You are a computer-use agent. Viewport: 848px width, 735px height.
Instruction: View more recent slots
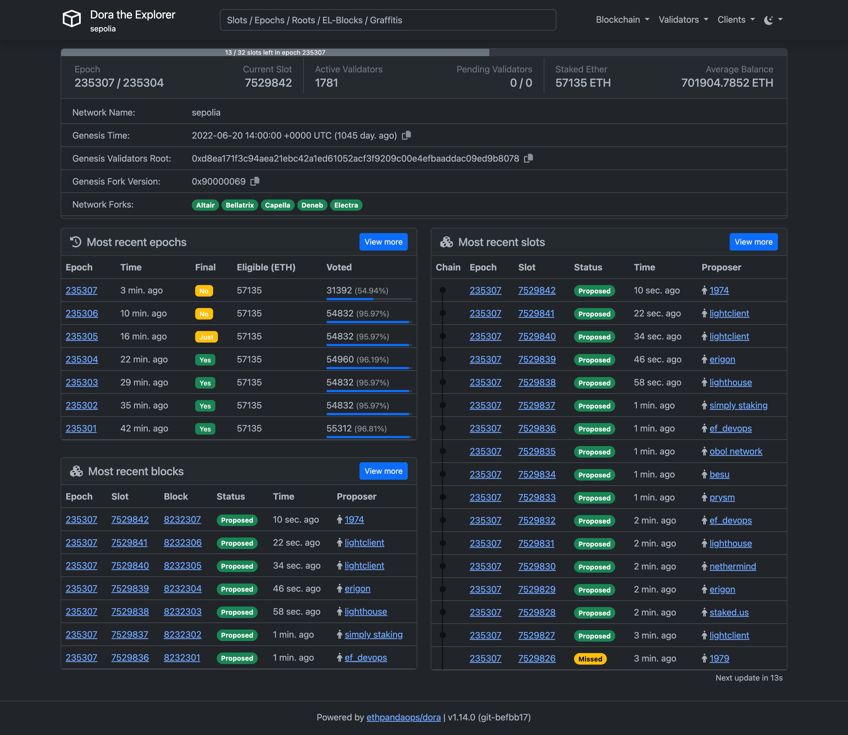click(x=753, y=242)
